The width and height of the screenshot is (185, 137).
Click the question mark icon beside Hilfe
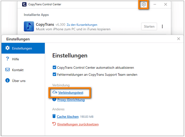7,59
